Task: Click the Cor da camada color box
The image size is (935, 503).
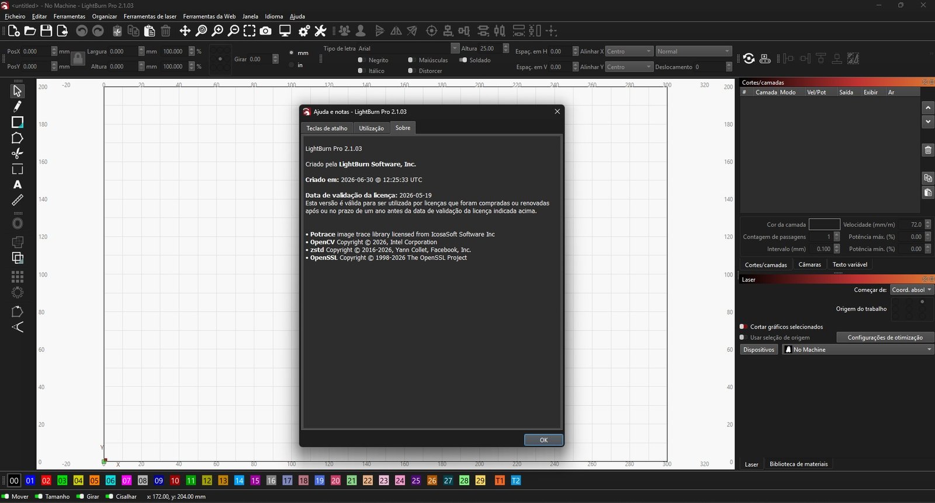Action: [x=825, y=225]
